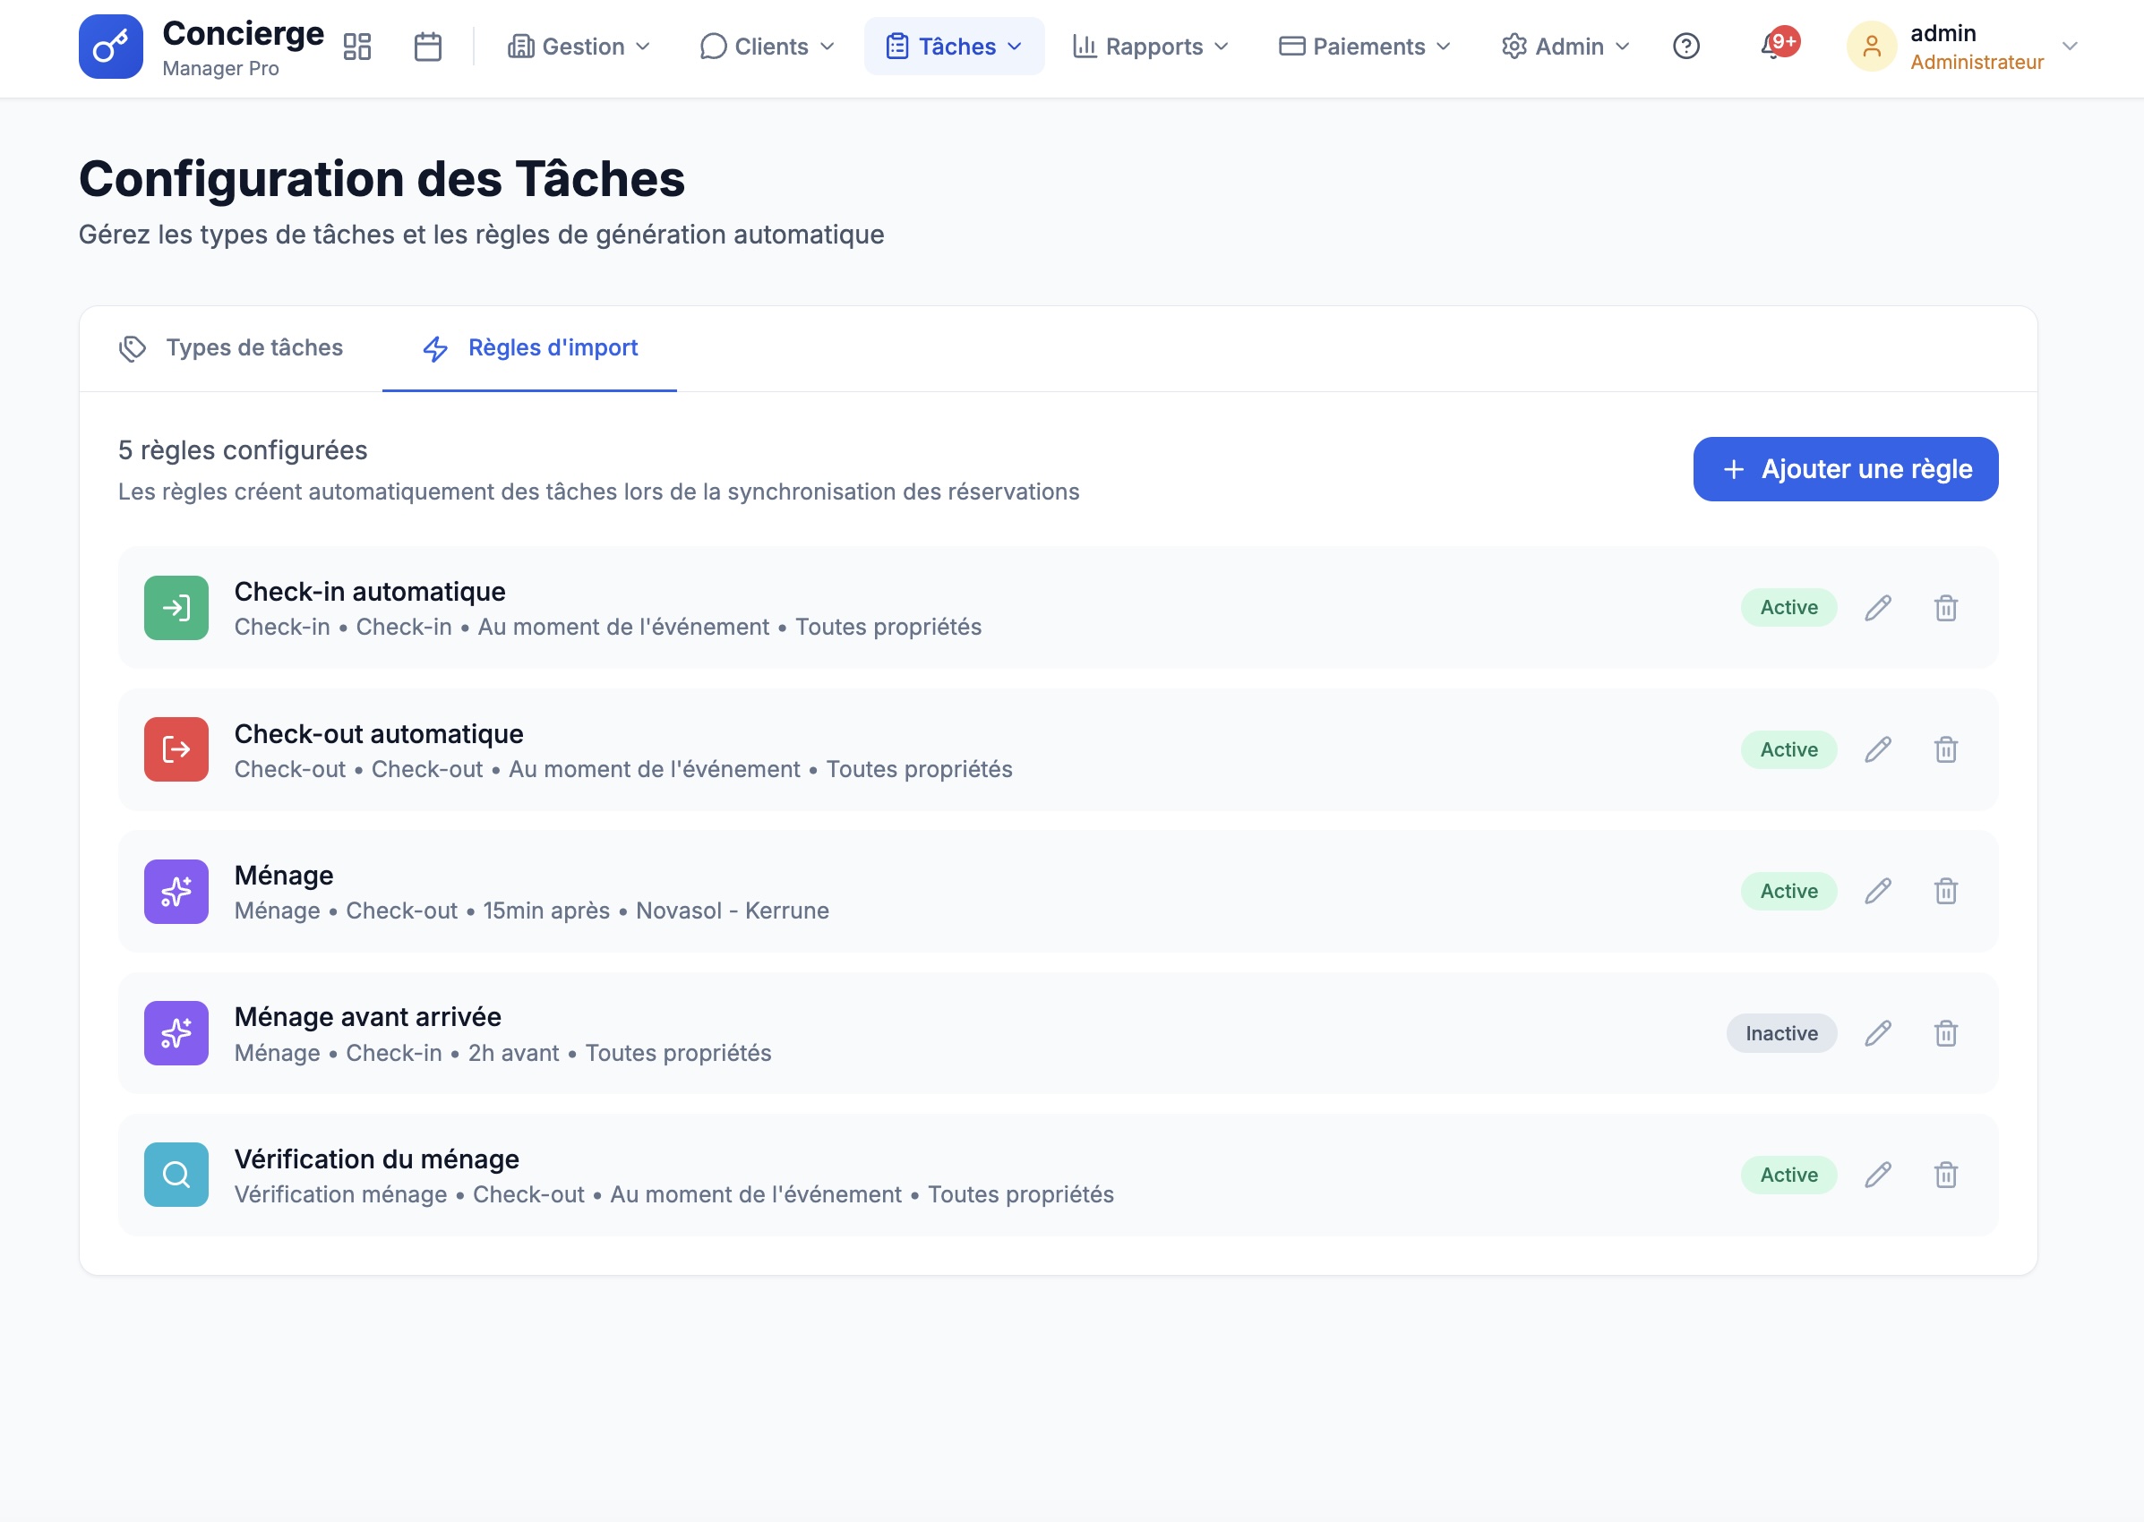Open the calendar icon in the top bar
The image size is (2144, 1522).
coord(427,45)
